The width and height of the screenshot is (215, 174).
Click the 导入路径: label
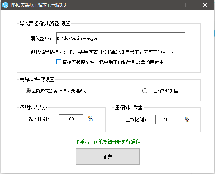pos(41,39)
